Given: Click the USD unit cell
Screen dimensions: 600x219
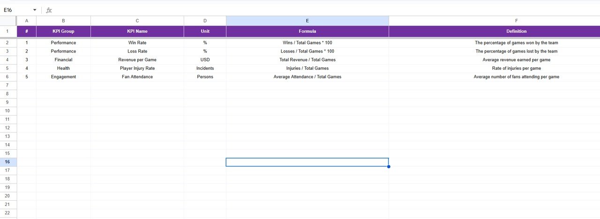Looking at the screenshot, I should (205, 60).
